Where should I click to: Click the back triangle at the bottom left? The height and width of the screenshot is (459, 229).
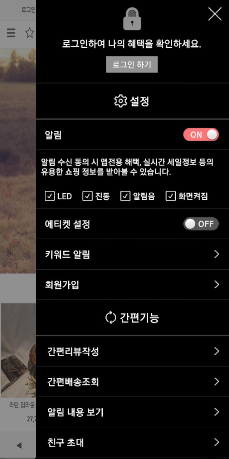click(x=19, y=445)
